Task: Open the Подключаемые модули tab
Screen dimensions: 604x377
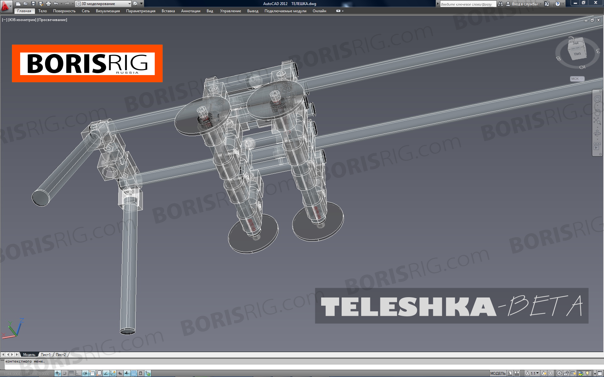Action: pyautogui.click(x=285, y=11)
